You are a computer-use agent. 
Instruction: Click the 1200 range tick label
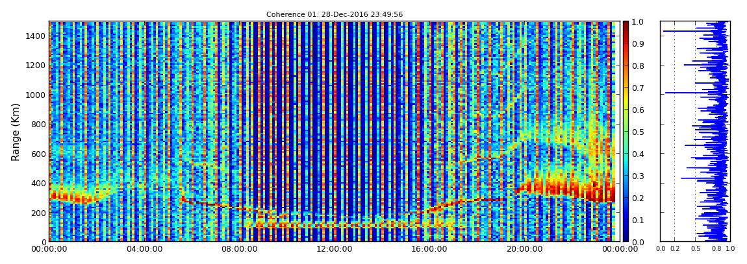pyautogui.click(x=36, y=66)
